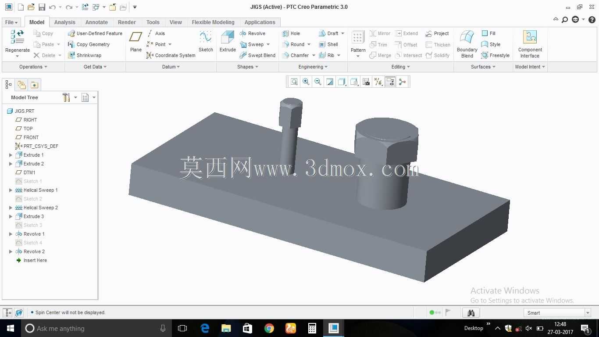Viewport: 599px width, 337px height.
Task: Select the Fill surface tool
Action: [488, 33]
